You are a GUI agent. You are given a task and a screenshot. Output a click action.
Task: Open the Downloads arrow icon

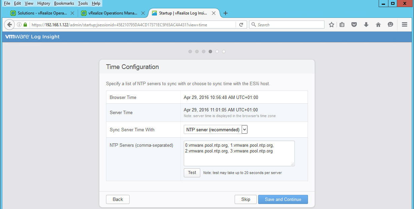click(366, 25)
